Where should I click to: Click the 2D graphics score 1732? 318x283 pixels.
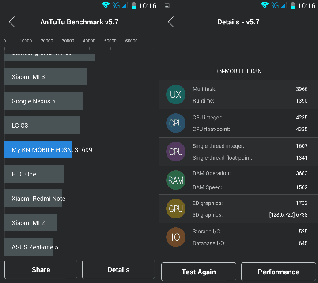click(x=302, y=203)
